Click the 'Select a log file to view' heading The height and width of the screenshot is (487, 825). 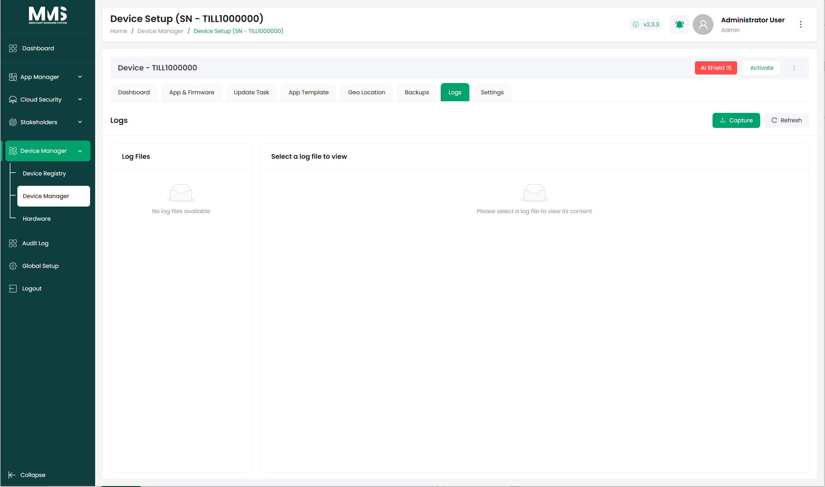tap(309, 156)
